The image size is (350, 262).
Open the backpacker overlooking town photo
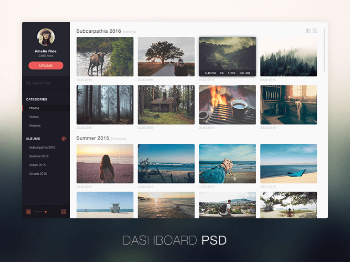[x=227, y=205]
